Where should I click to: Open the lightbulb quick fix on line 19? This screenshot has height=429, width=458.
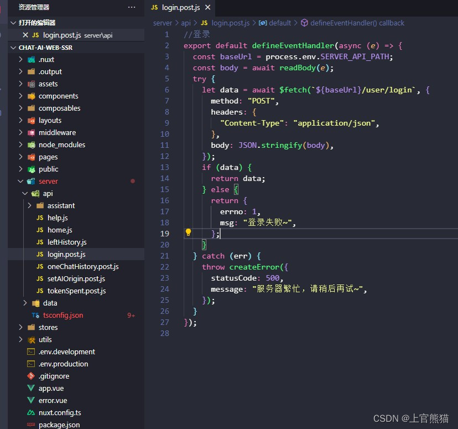pos(189,232)
